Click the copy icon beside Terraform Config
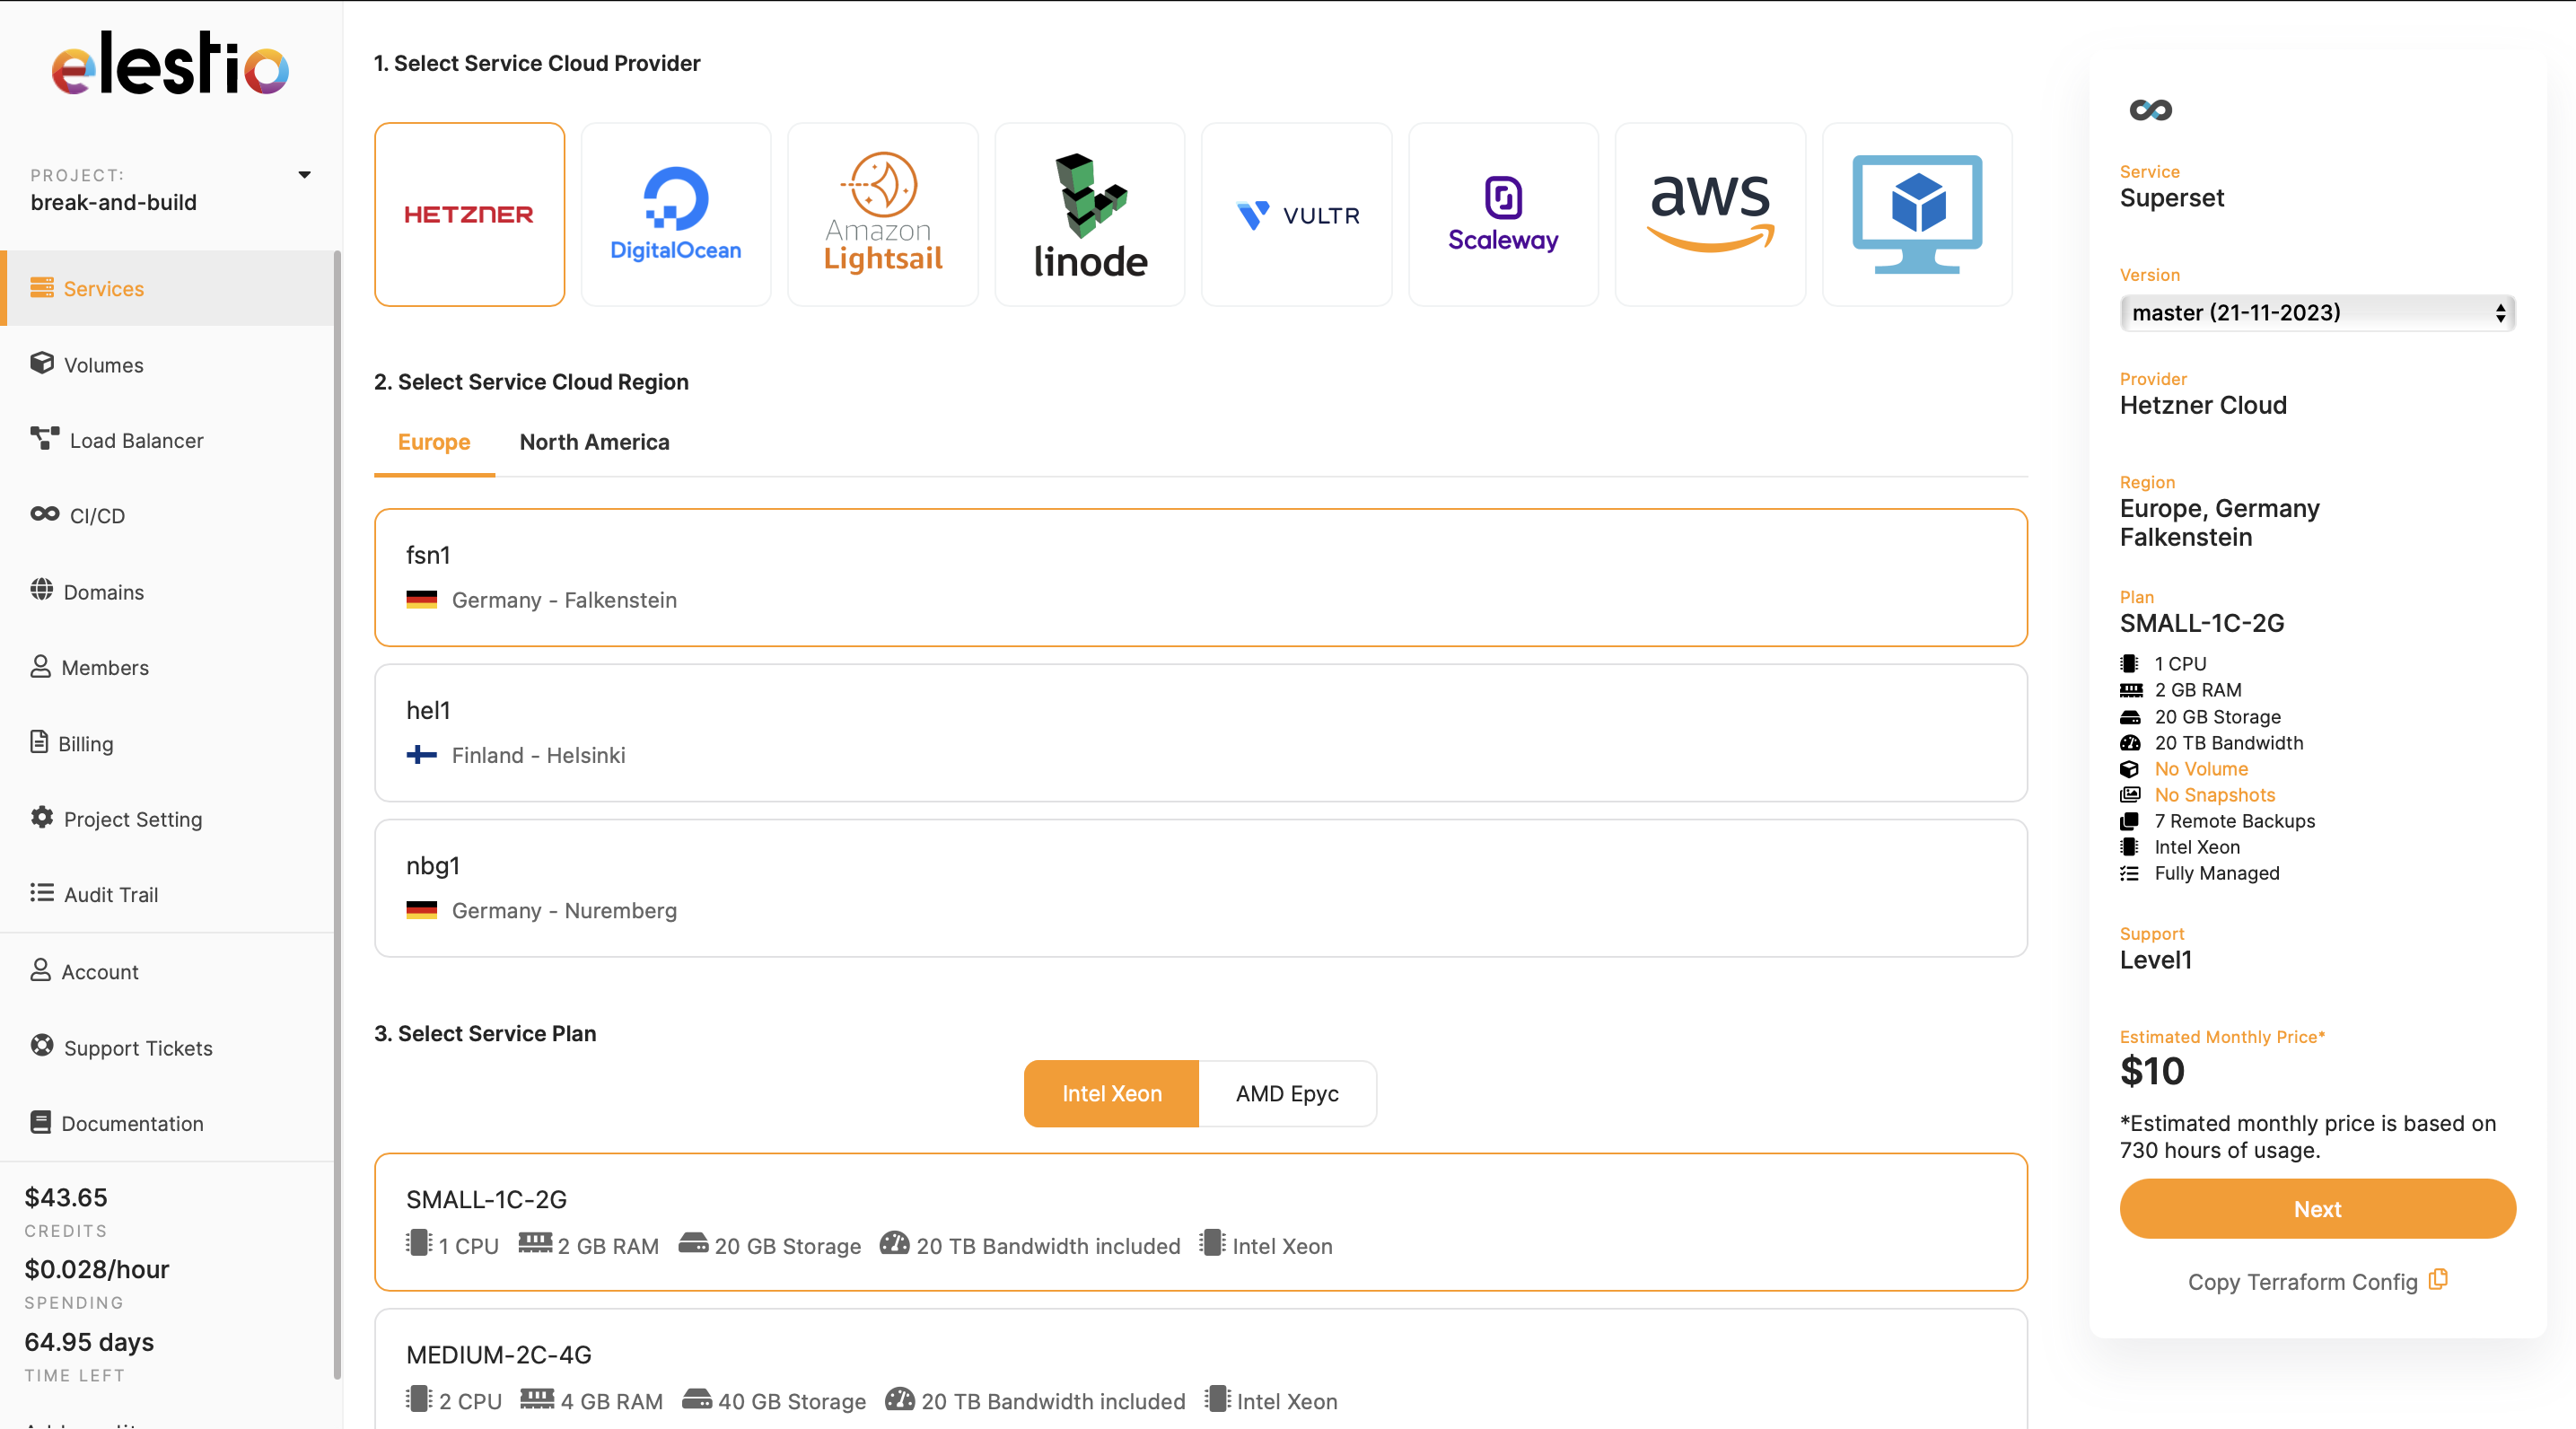The image size is (2576, 1429). (2438, 1279)
